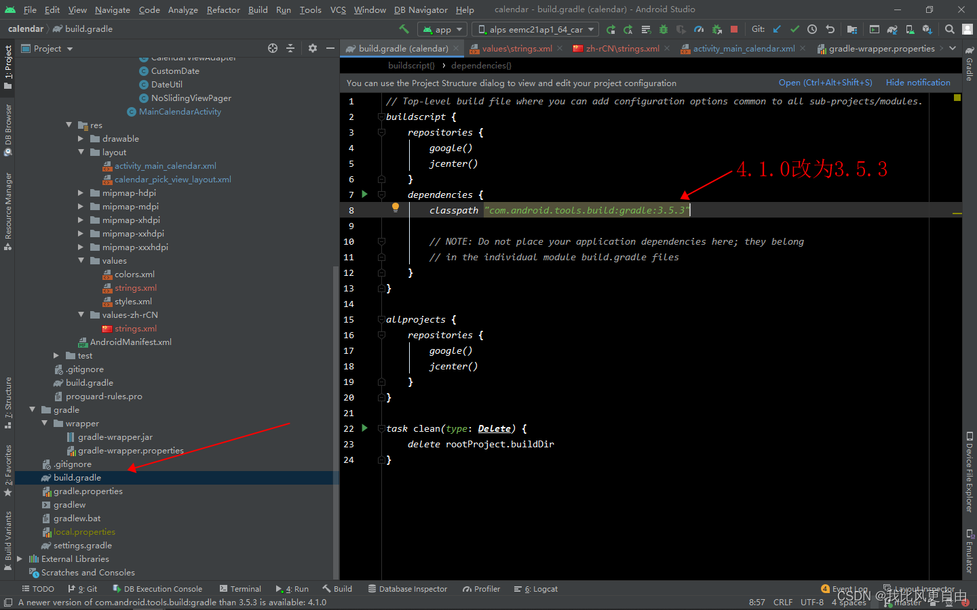This screenshot has height=610, width=977.
Task: Open the app run configuration dropdown
Action: point(442,29)
